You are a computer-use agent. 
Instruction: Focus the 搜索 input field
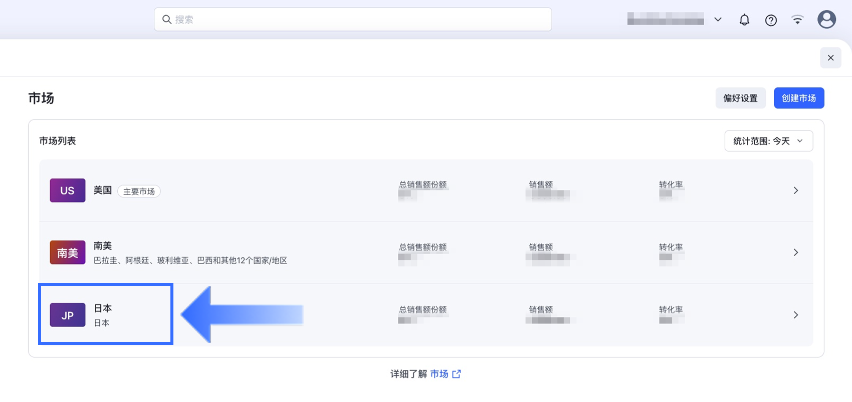pos(361,19)
